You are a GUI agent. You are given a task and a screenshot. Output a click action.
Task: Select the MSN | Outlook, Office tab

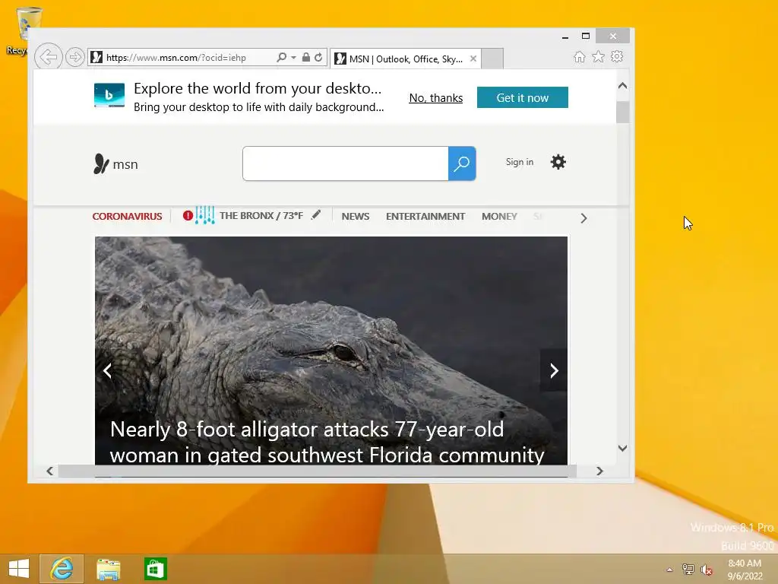point(406,59)
